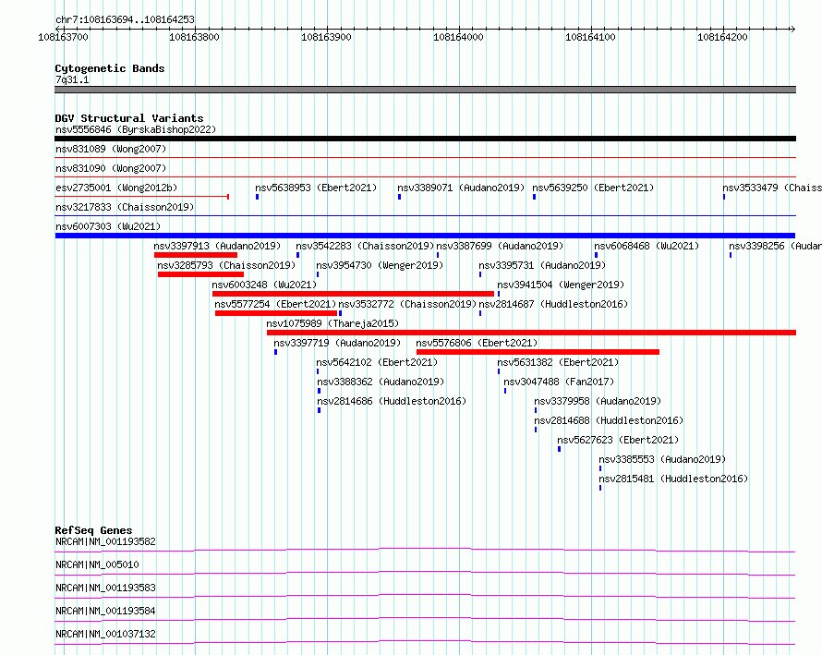Select nsv3387699 (Audano2019) label
Image resolution: width=822 pixels, height=655 pixels.
click(x=500, y=246)
